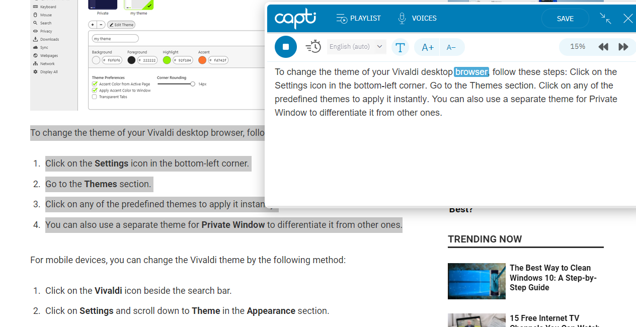Toggle the 'Transparent Tabs' checkbox
This screenshot has height=327, width=636.
pos(95,97)
